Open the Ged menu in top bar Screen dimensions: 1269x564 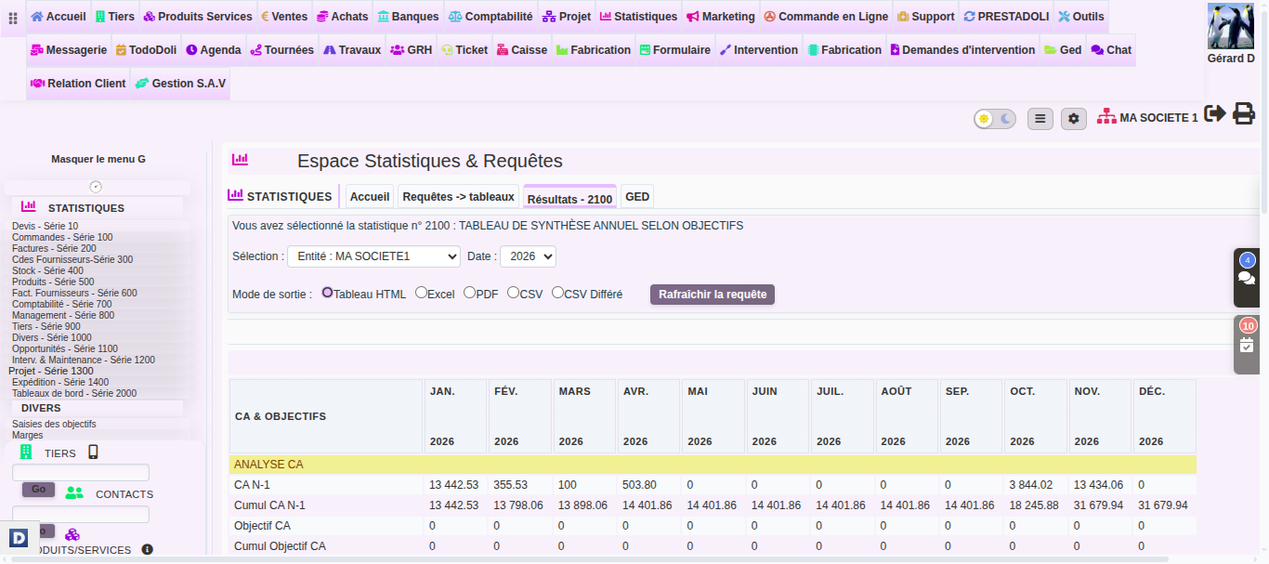1062,50
